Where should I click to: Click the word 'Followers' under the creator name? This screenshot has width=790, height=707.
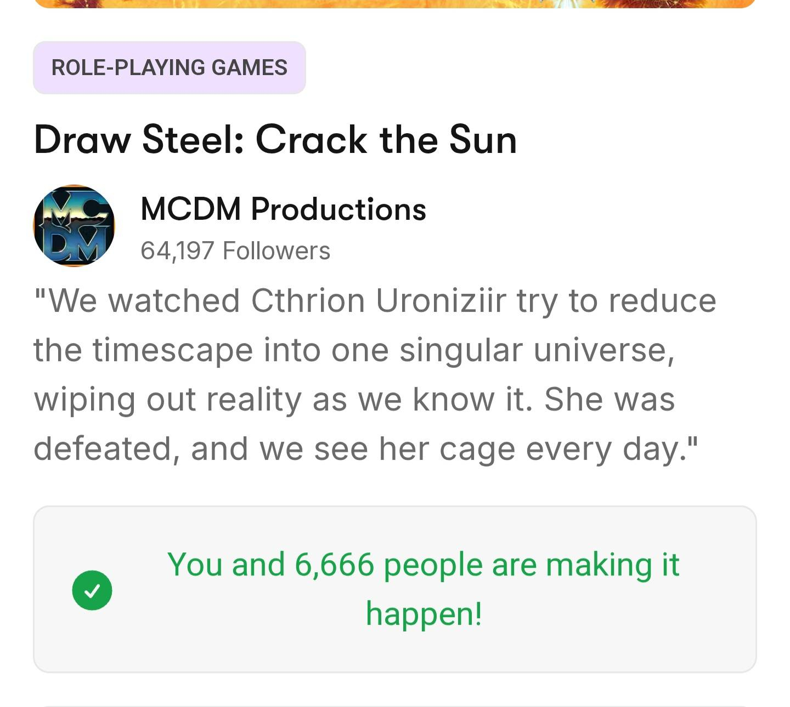276,251
